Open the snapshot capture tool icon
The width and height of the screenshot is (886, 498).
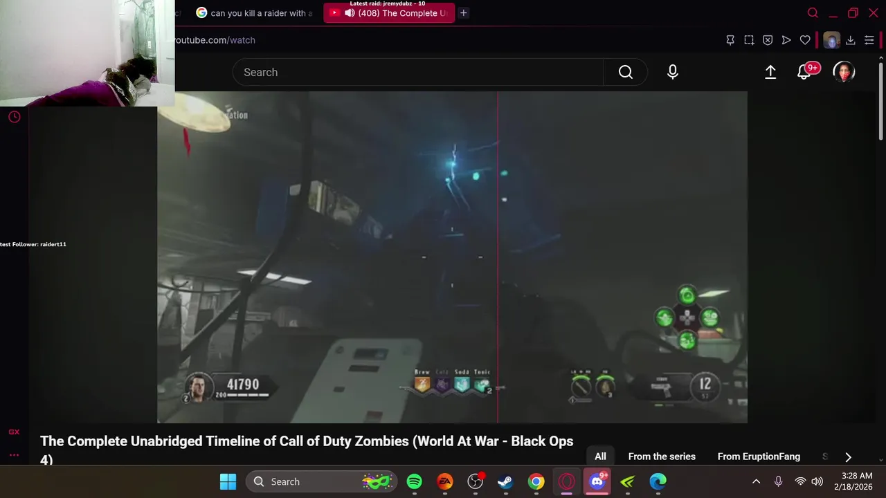pos(749,40)
